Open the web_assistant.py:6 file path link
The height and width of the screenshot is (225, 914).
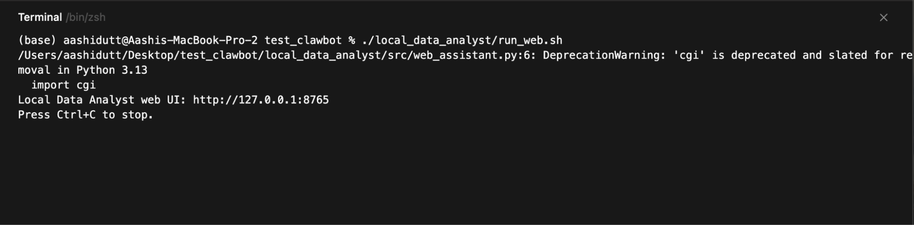pyautogui.click(x=274, y=55)
